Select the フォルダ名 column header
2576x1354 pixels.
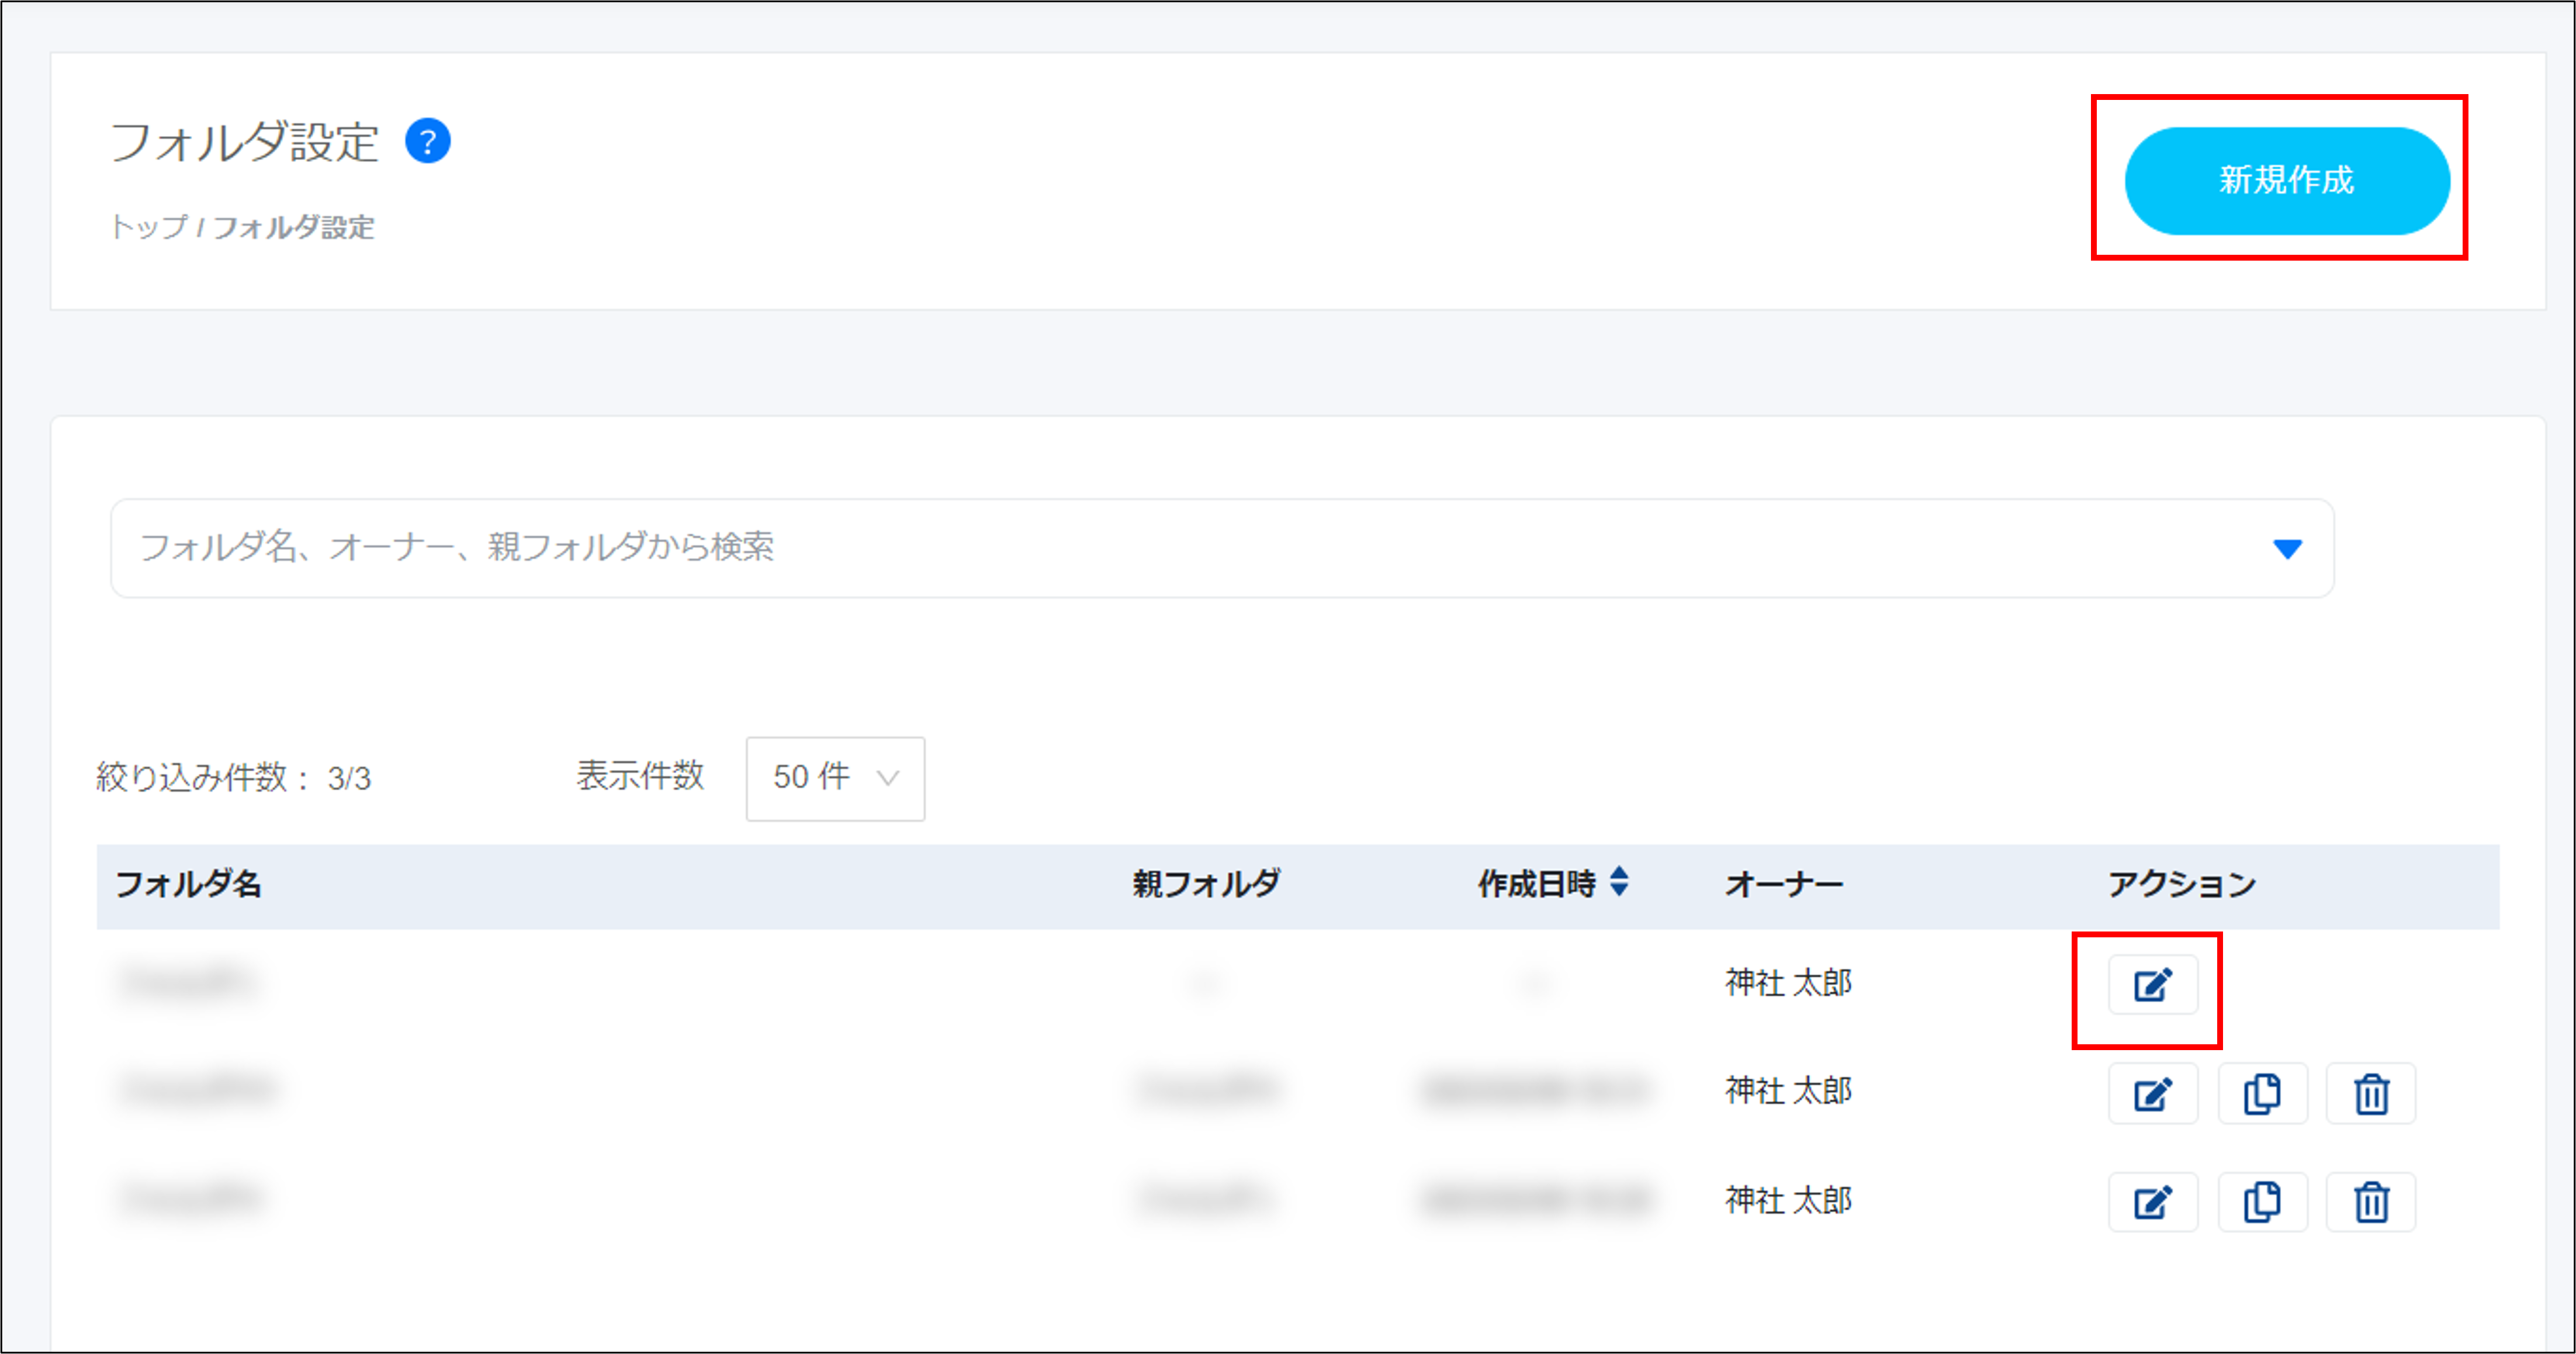189,884
